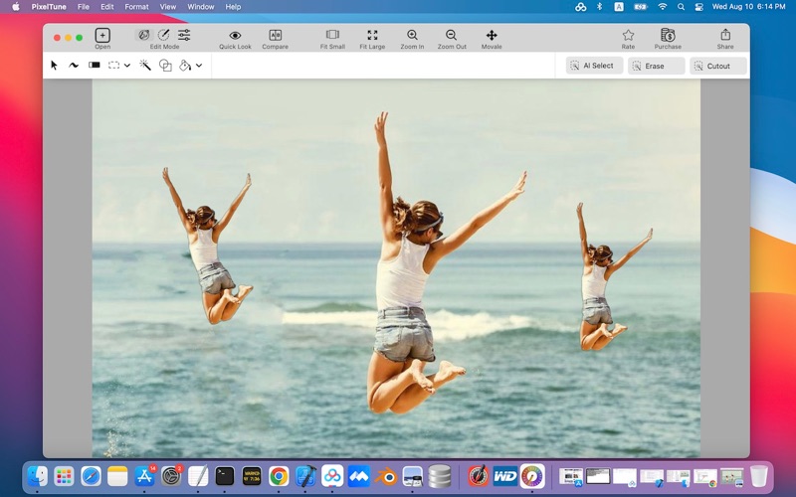
Task: Switch to brush Edit Mode option
Action: click(164, 35)
